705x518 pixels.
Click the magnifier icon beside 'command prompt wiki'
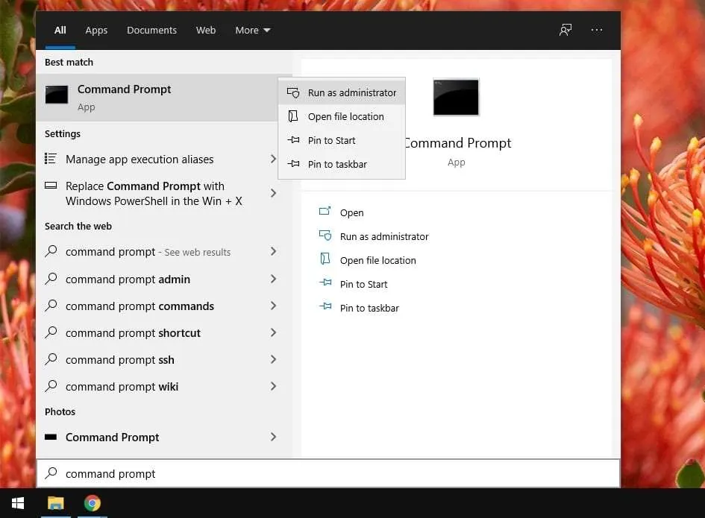coord(51,386)
